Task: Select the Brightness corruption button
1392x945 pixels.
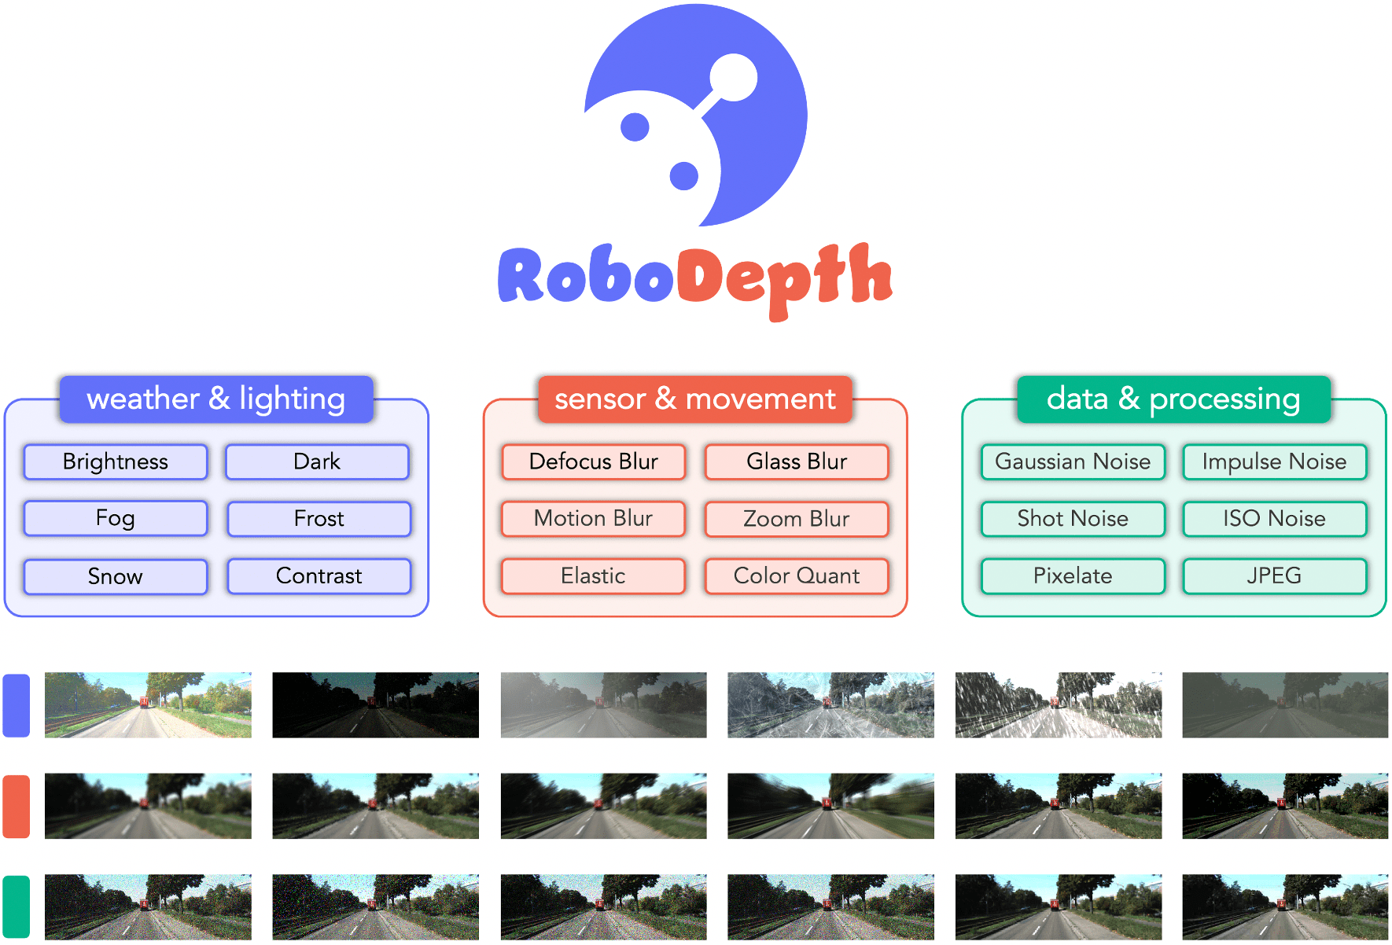Action: (x=115, y=461)
